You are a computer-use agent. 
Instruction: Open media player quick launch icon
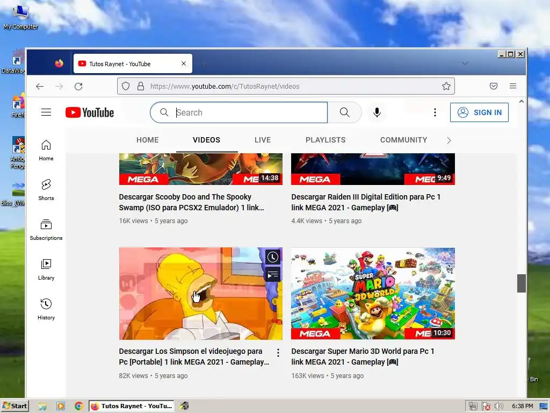click(61, 407)
